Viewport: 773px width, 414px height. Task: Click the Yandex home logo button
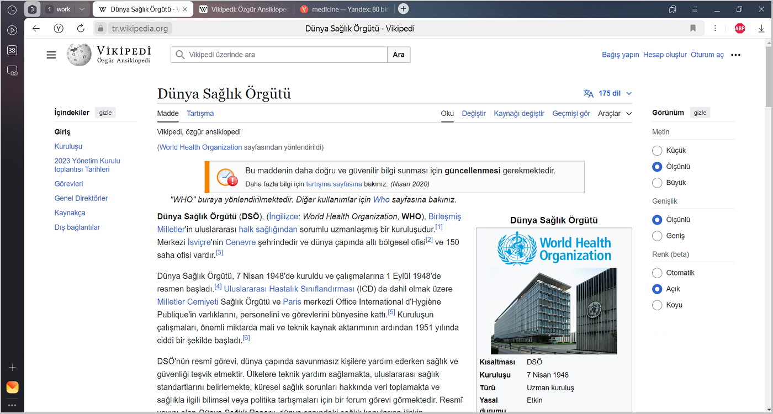tap(59, 29)
